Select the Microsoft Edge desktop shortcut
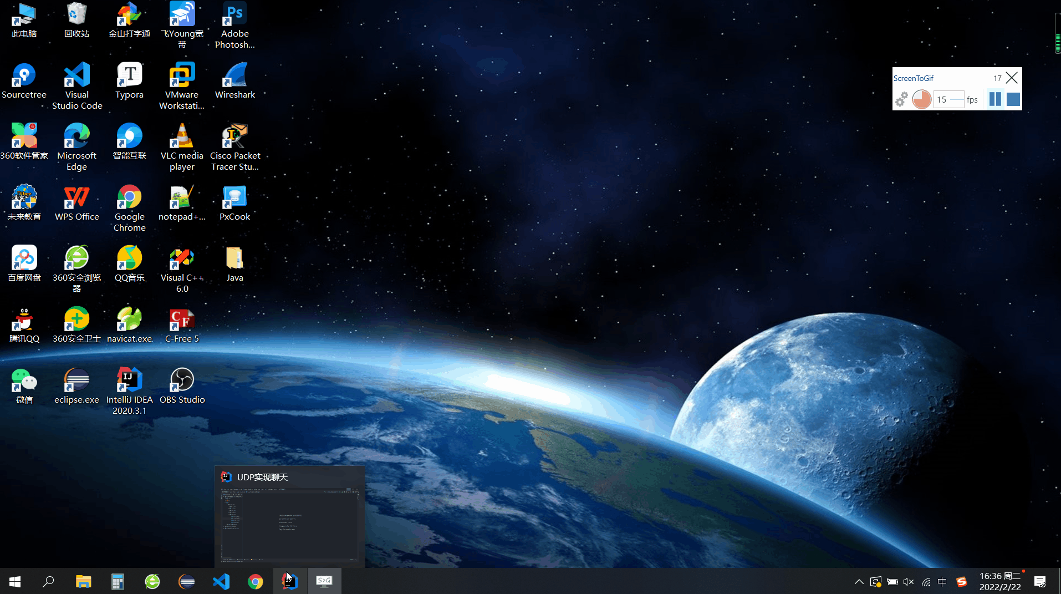This screenshot has height=594, width=1061. [76, 147]
